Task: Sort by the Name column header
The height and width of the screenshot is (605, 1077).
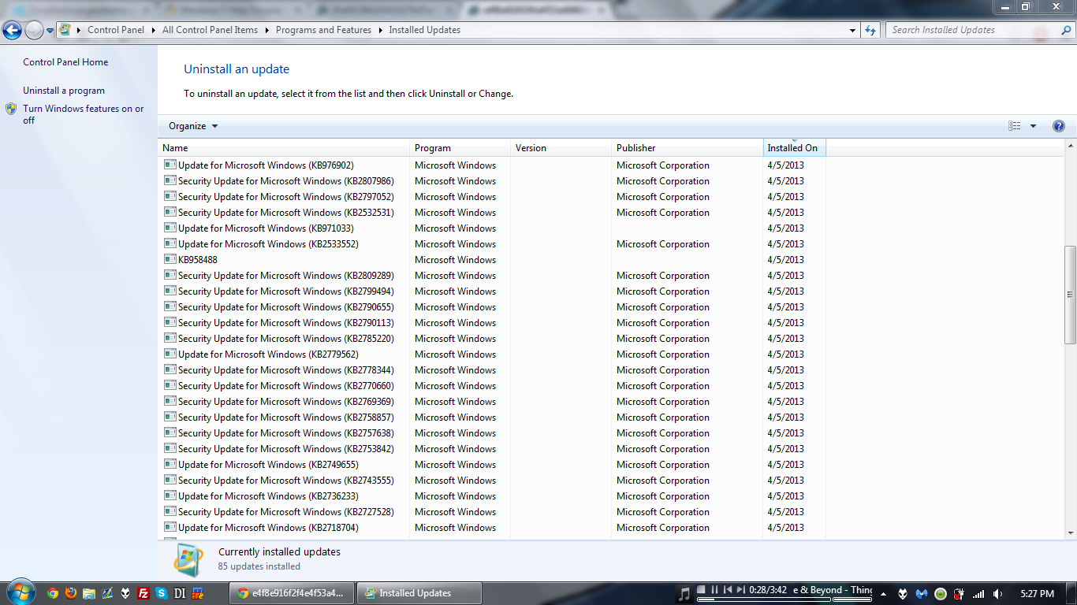Action: (x=284, y=148)
